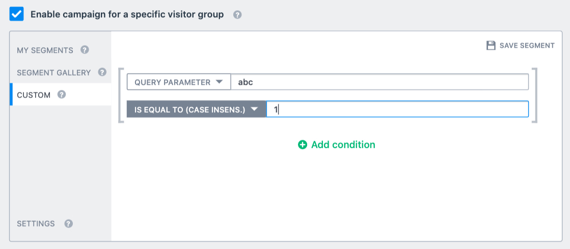Open the Settings section in sidebar

[36, 224]
